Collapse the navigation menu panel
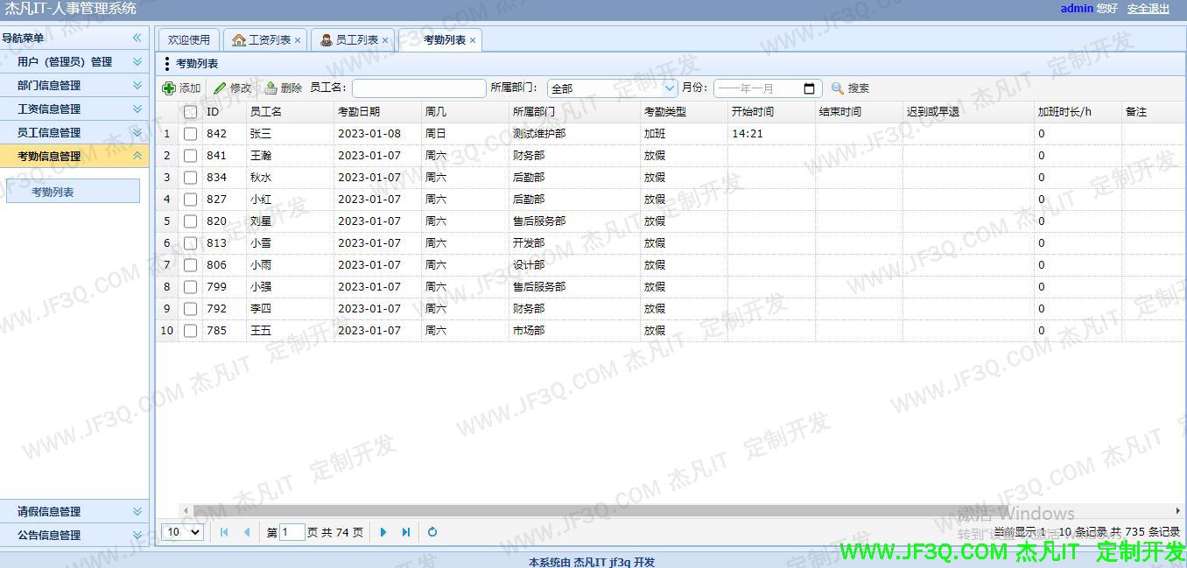The image size is (1187, 568). 137,38
